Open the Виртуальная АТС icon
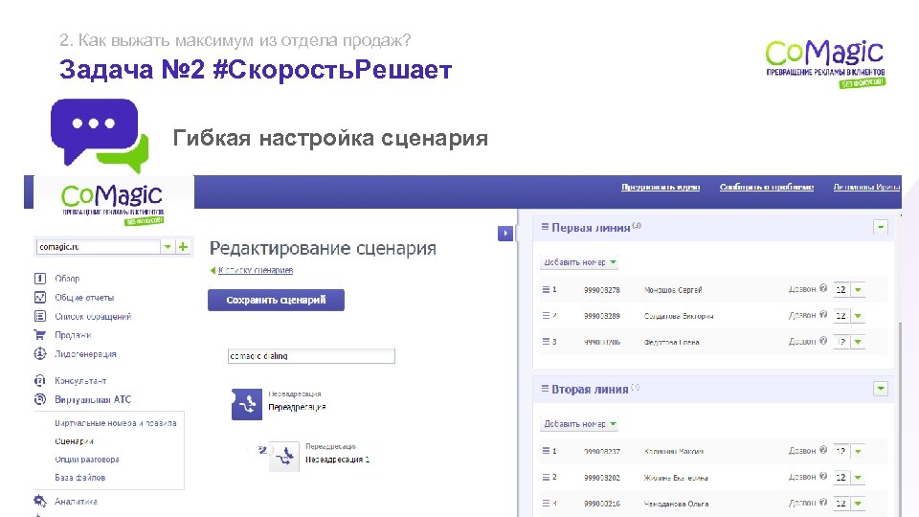 pyautogui.click(x=40, y=400)
